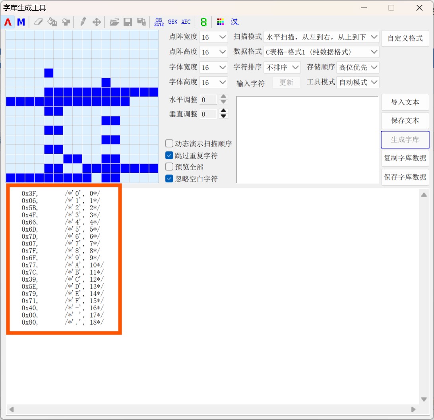Check the 预览全部 checkbox
434x420 pixels.
169,166
